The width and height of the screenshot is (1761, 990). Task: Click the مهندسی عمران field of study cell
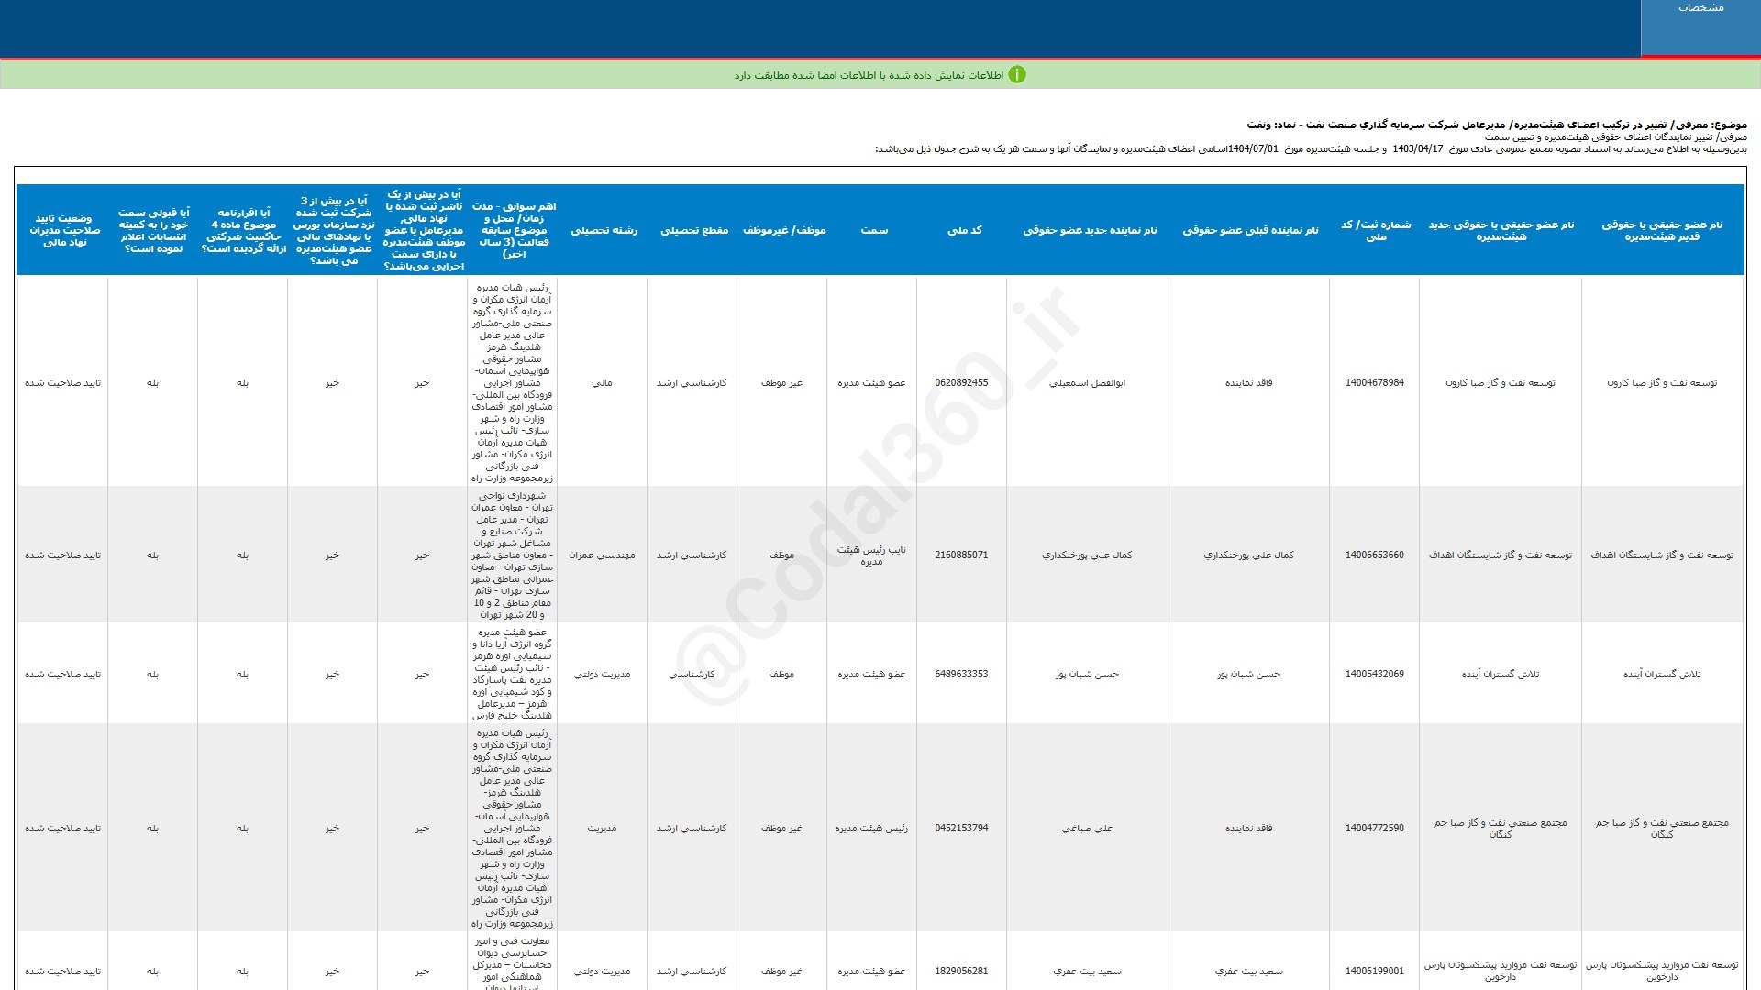tap(602, 555)
